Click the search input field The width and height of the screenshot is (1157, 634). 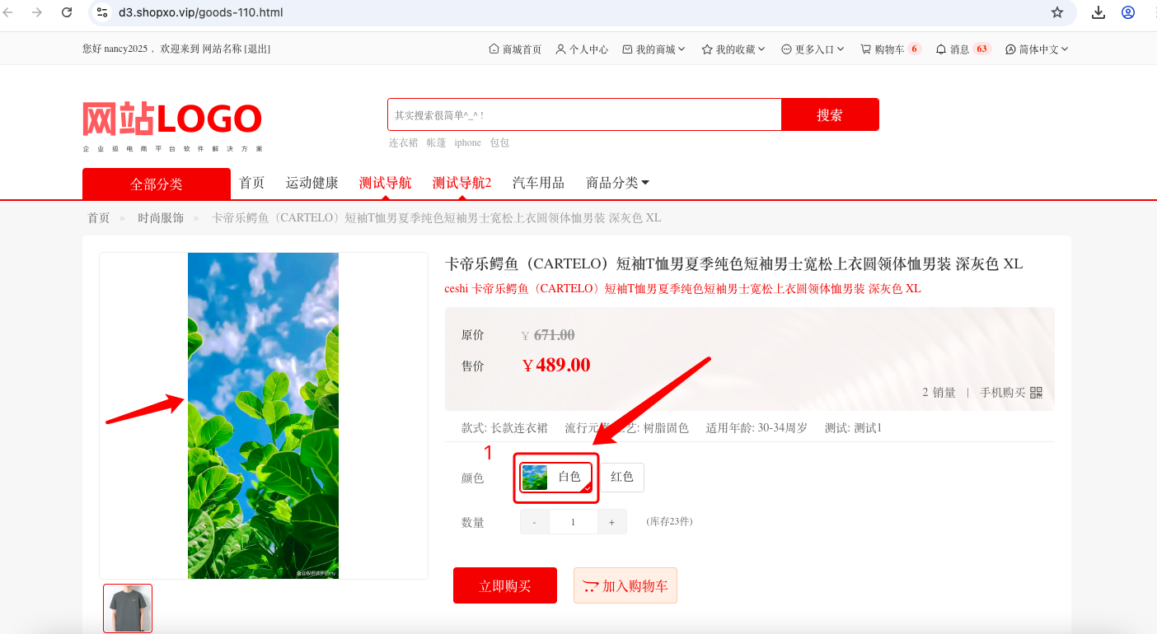pyautogui.click(x=584, y=114)
